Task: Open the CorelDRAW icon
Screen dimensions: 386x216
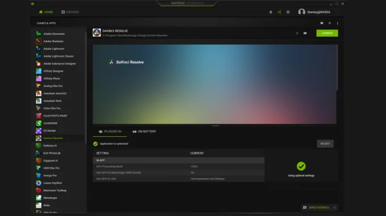Action: (x=39, y=123)
